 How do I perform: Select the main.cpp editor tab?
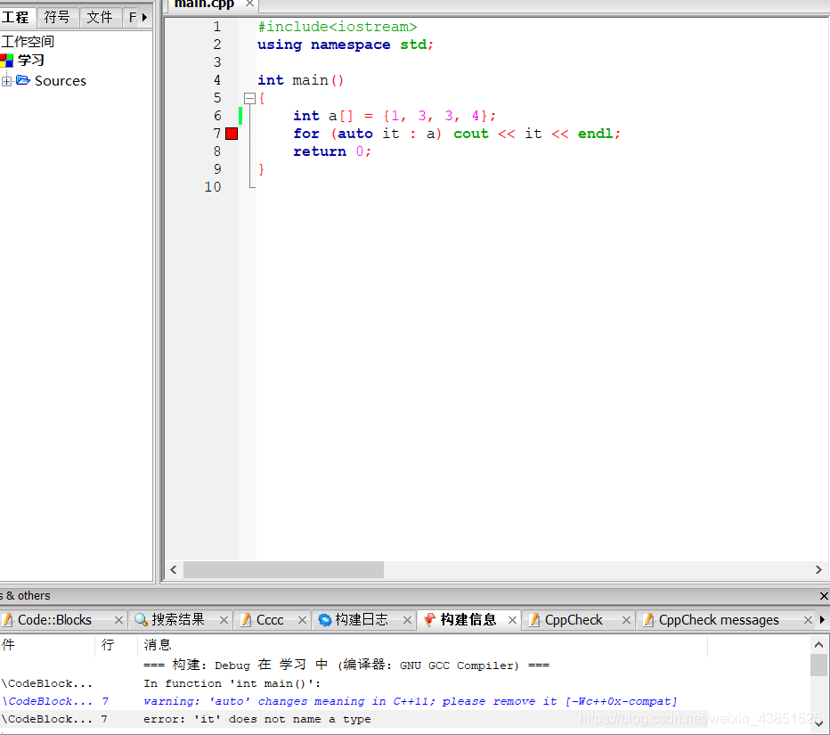[204, 4]
